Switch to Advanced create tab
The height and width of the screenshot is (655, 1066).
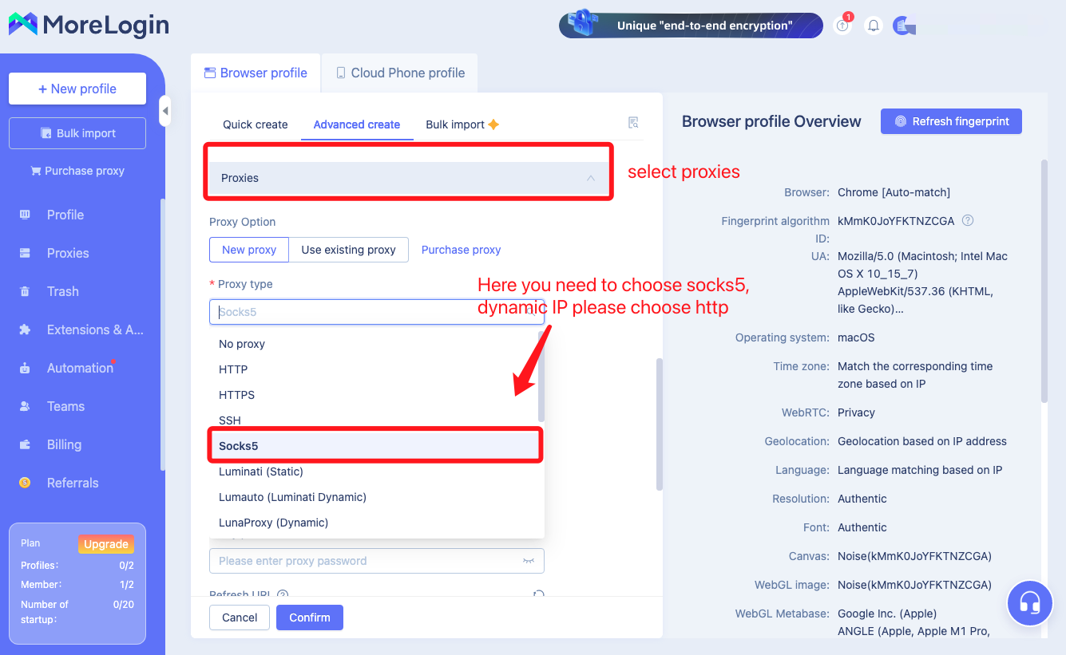click(x=357, y=124)
